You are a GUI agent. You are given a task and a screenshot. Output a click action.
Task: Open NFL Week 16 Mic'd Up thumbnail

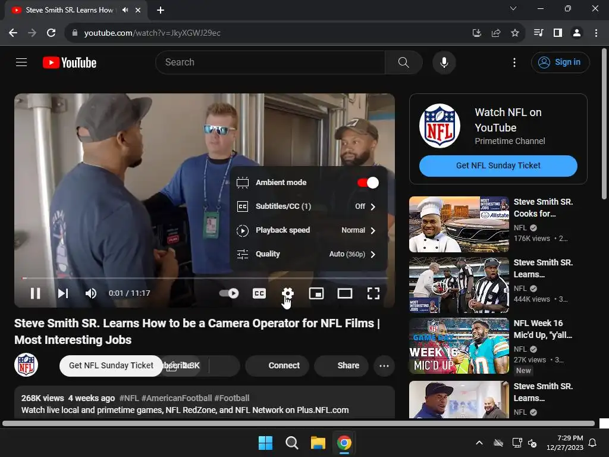pos(459,346)
